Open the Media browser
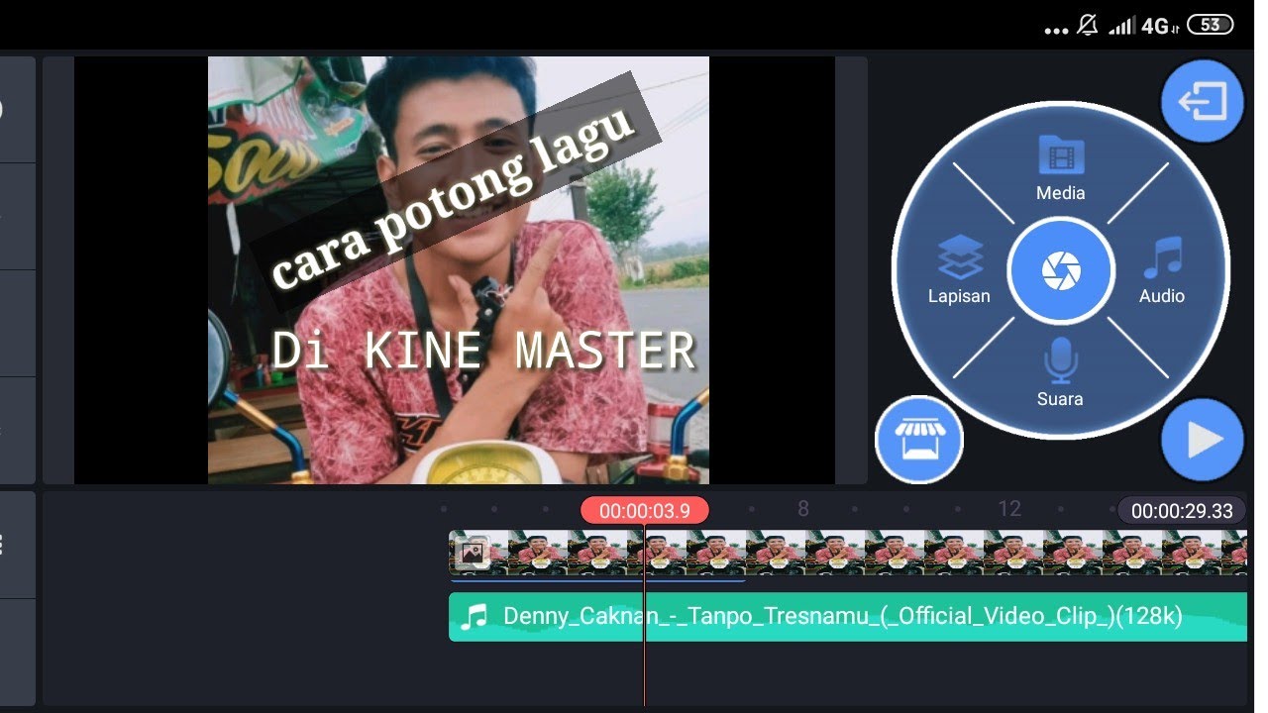Screen dimensions: 1268x713 click(1060, 169)
